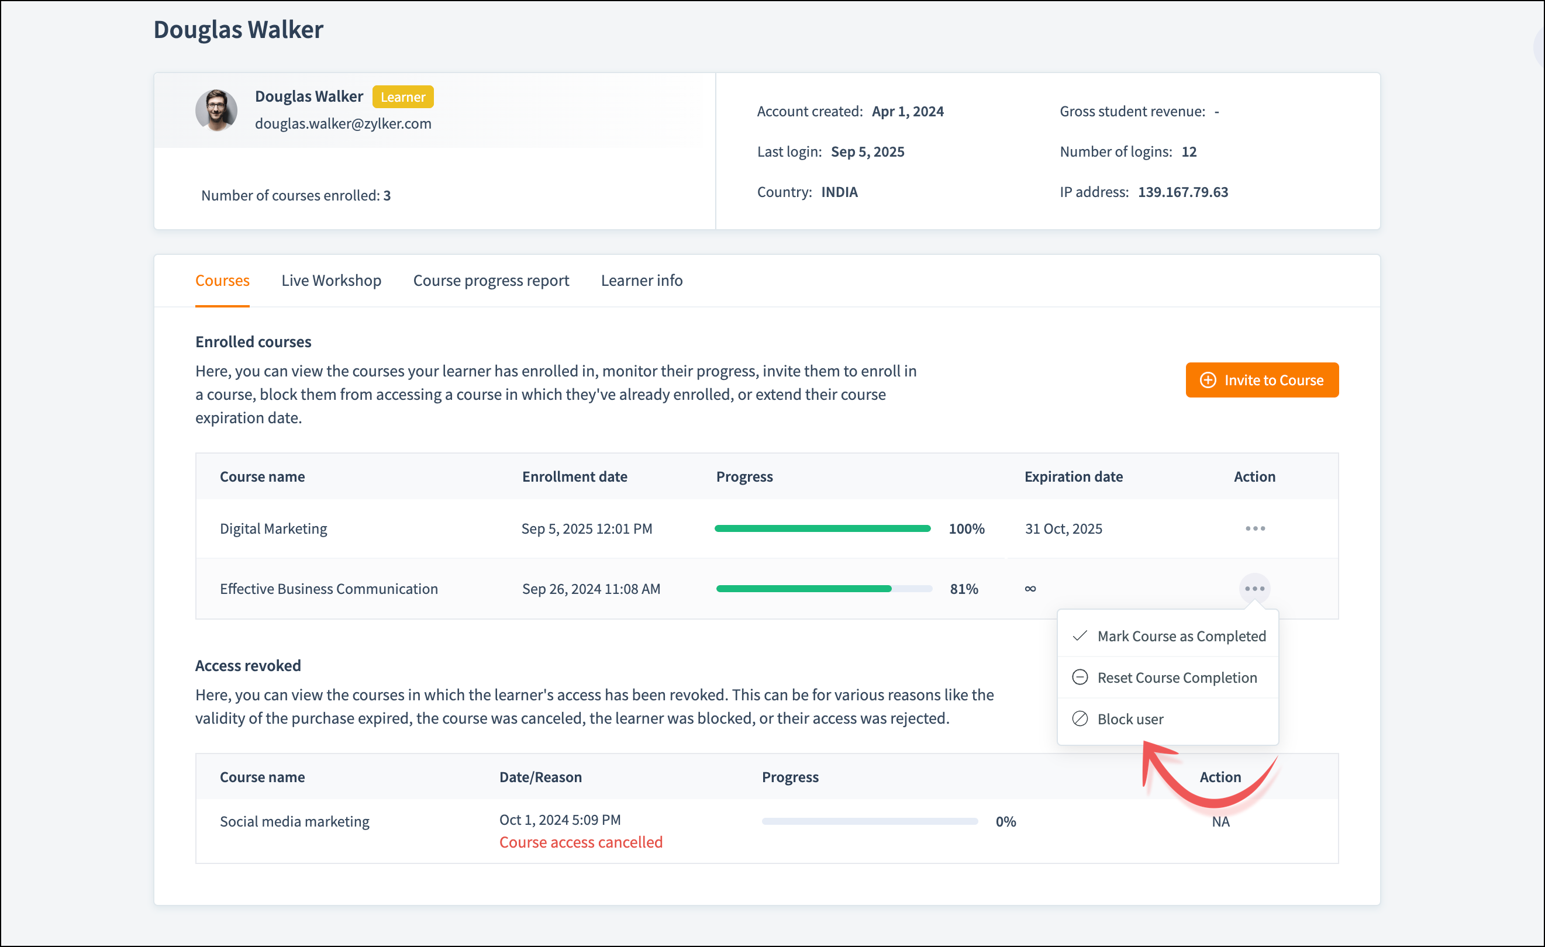Click the plus icon on Invite to Course
The height and width of the screenshot is (947, 1545).
[1208, 380]
